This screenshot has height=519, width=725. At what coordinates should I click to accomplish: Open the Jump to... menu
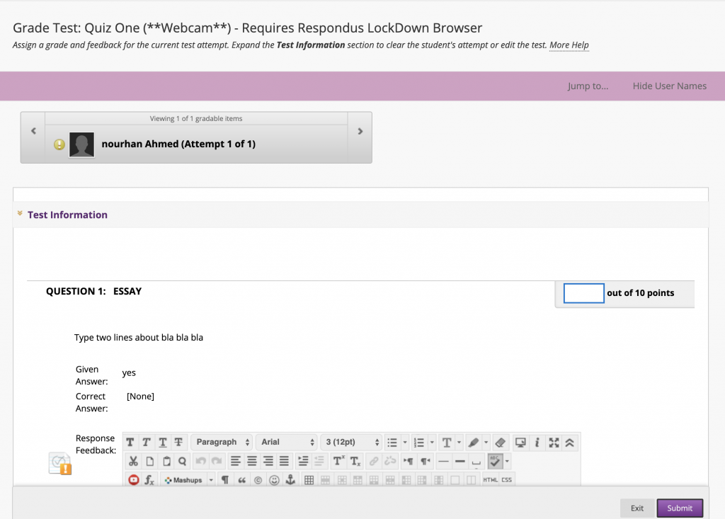(x=589, y=86)
